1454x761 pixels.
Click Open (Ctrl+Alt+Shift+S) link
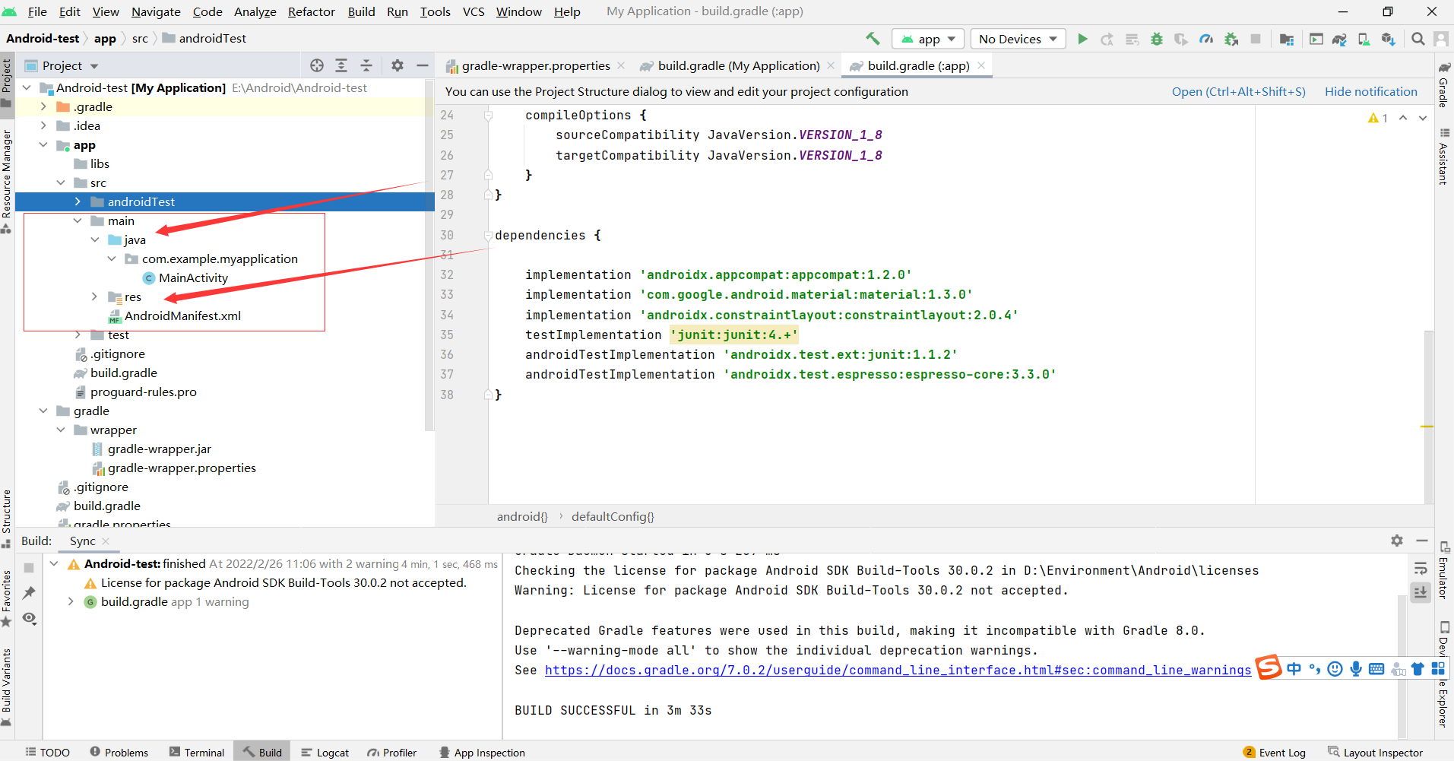(1238, 91)
